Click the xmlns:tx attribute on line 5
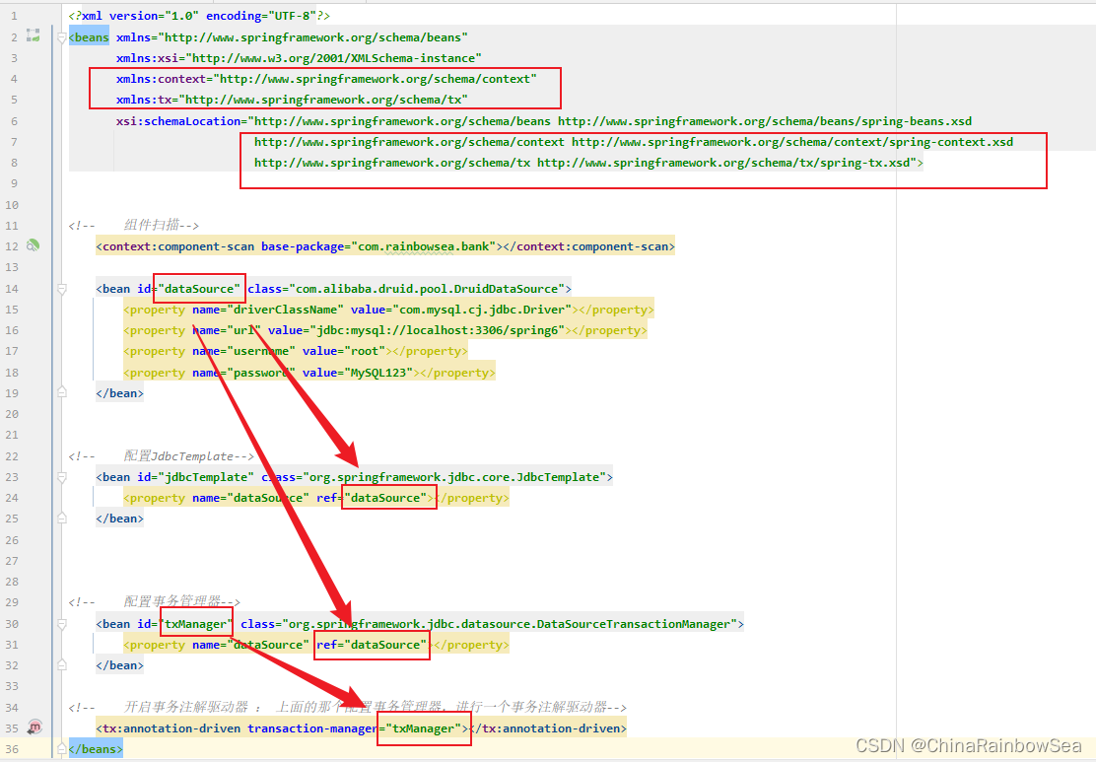 tap(292, 100)
